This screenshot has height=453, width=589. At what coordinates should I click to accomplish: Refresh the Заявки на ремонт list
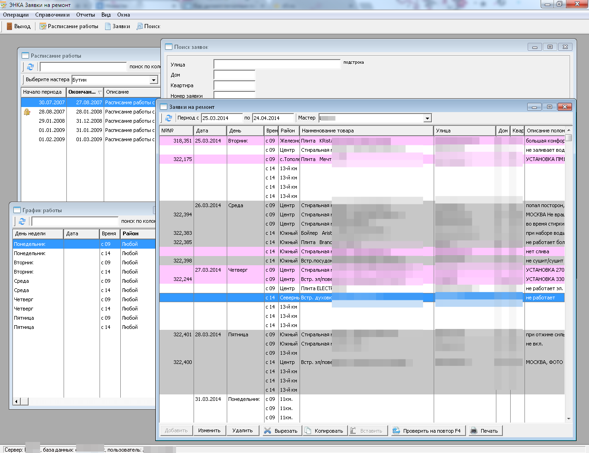click(169, 118)
